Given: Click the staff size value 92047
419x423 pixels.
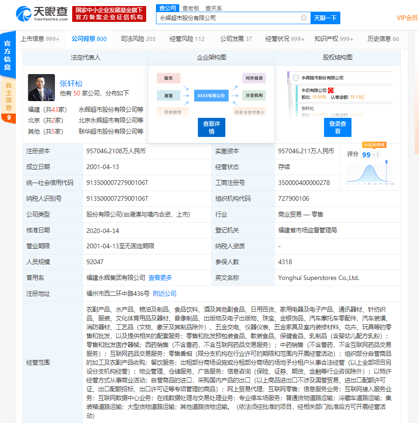Looking at the screenshot, I should 95,262.
